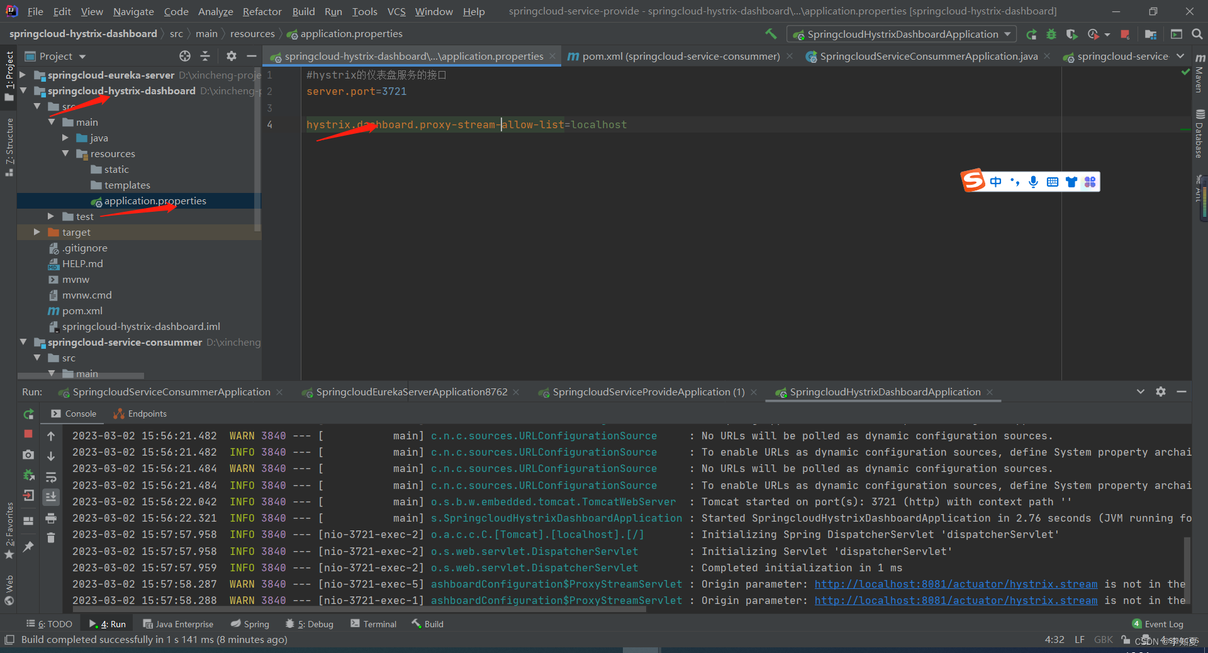Click the Run with Coverage icon
Screen dimensions: 1208x653
coord(1072,35)
